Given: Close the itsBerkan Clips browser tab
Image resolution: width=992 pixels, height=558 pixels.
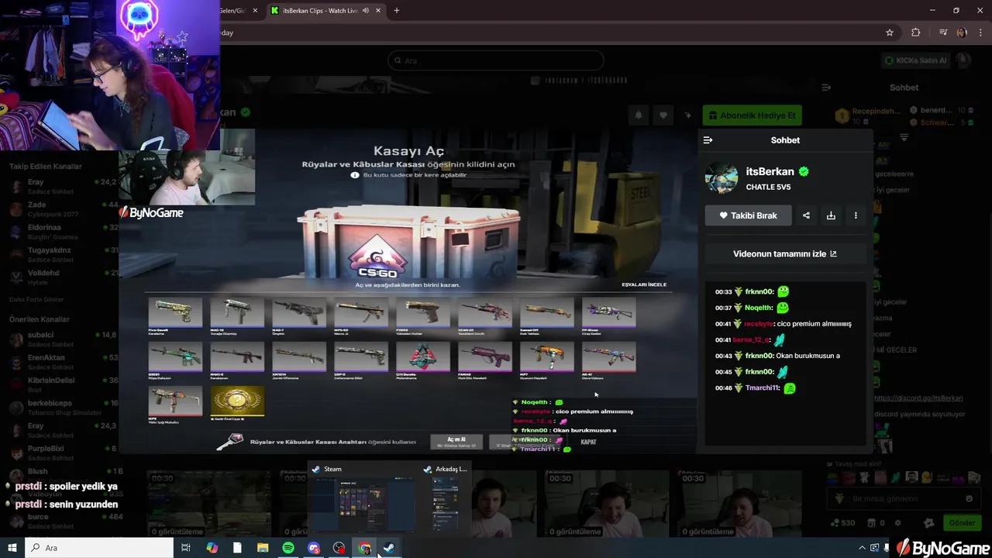Looking at the screenshot, I should click(378, 10).
